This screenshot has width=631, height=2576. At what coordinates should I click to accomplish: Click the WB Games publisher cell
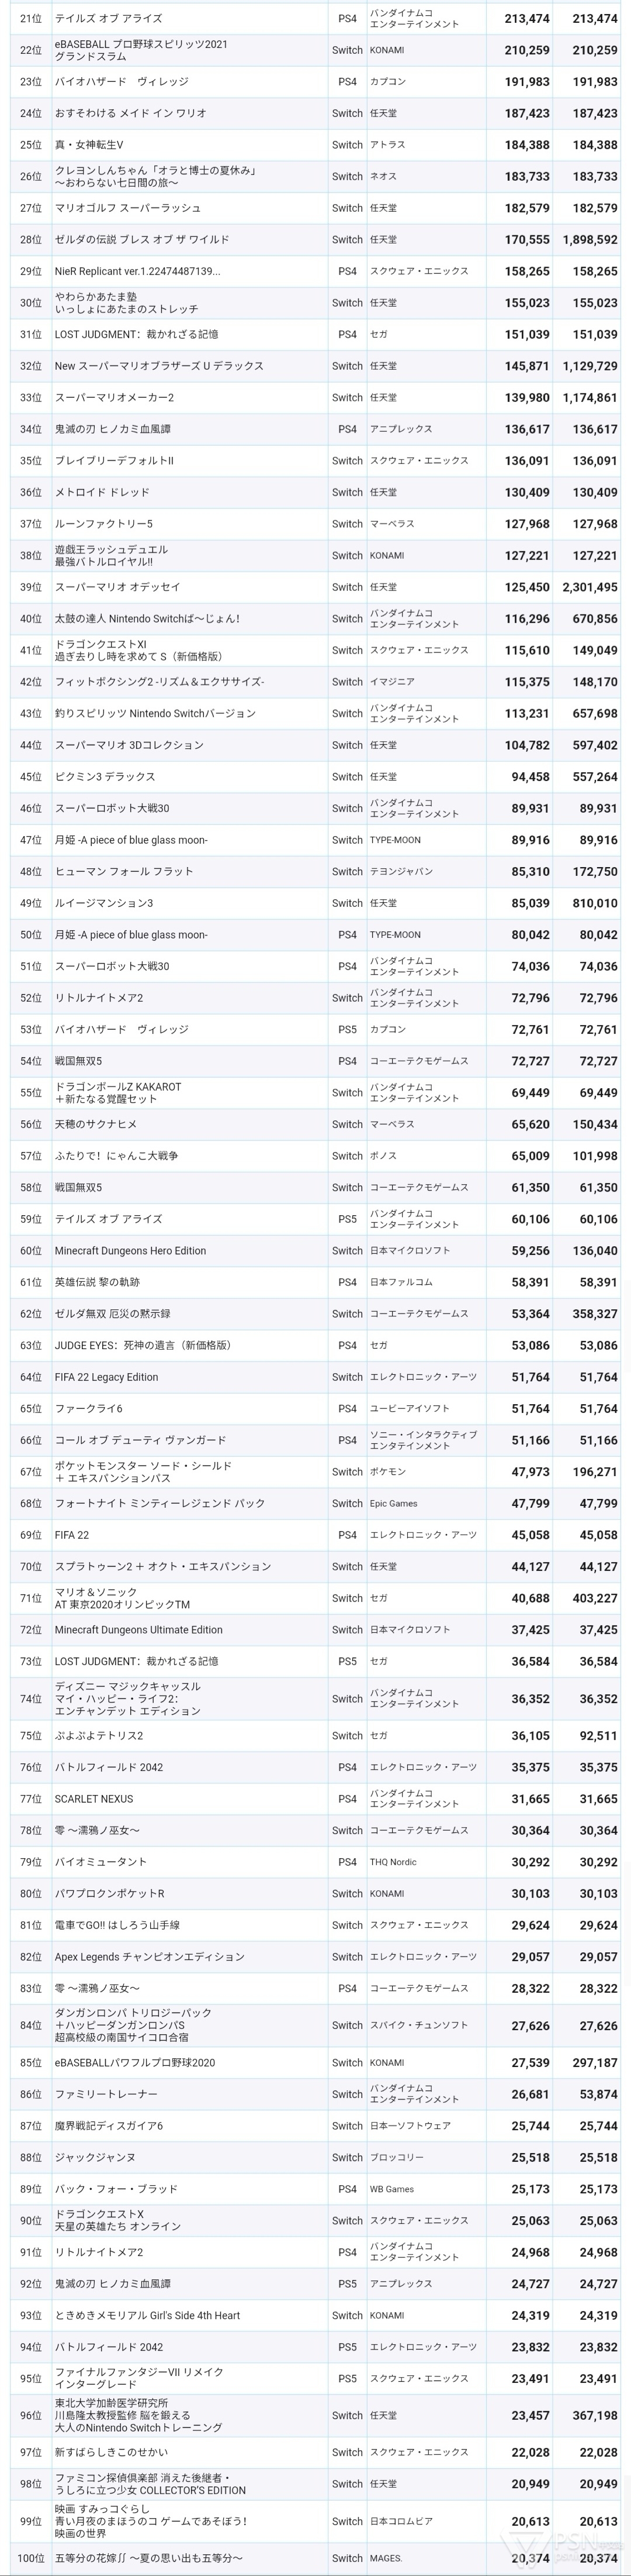391,2189
